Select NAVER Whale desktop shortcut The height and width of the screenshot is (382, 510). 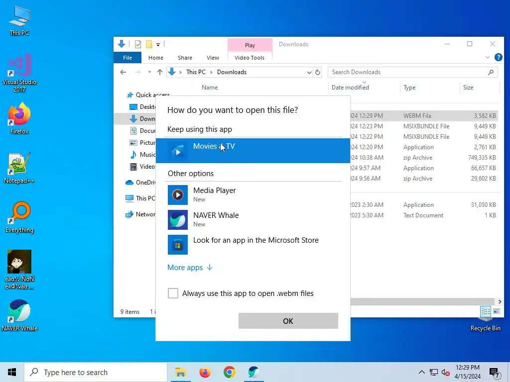(19, 316)
